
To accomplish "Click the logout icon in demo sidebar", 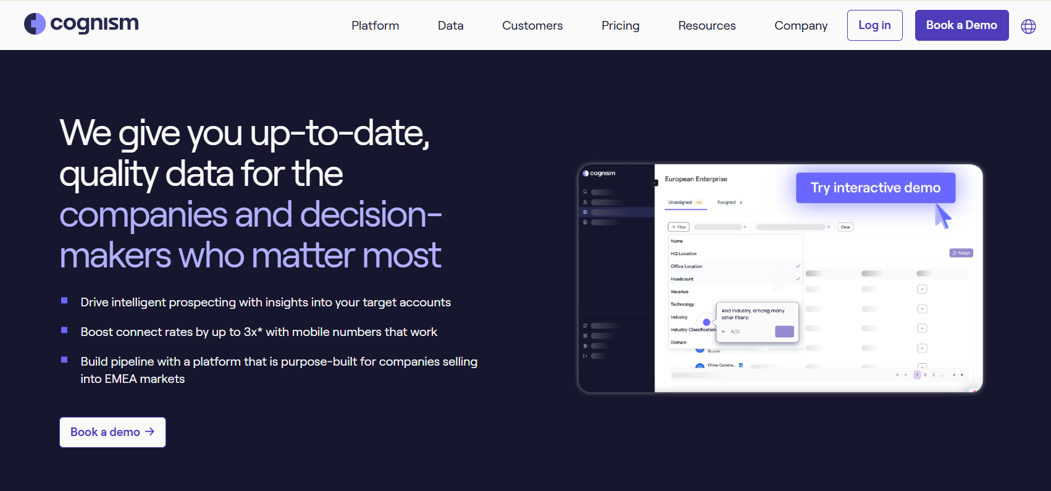I will (585, 356).
